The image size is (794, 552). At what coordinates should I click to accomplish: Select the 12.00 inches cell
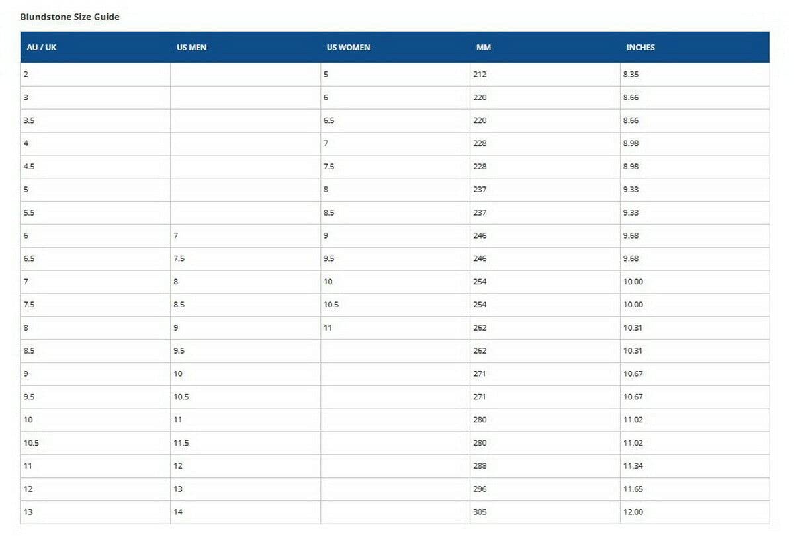pos(633,512)
